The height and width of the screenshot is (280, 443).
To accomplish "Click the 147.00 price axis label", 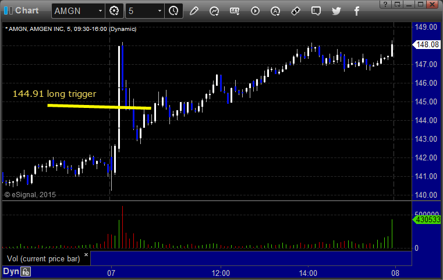I will (x=426, y=64).
